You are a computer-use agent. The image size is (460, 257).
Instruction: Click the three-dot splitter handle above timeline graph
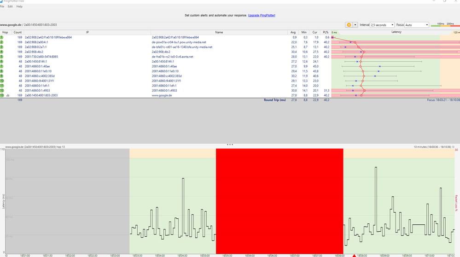click(230, 145)
